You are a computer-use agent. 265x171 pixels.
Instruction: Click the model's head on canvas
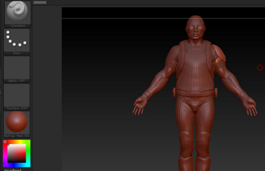[196, 28]
